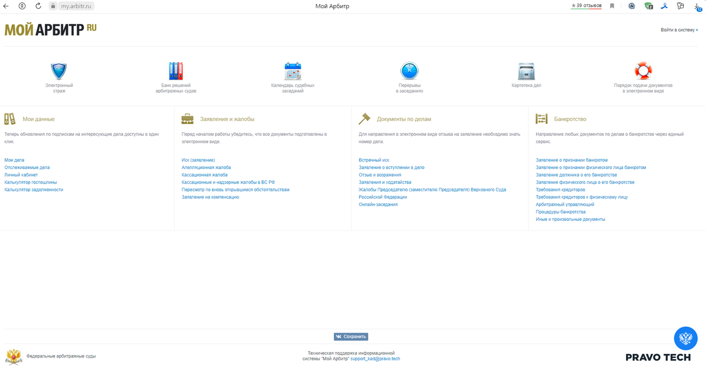Click the Мои данные section heading

[38, 119]
